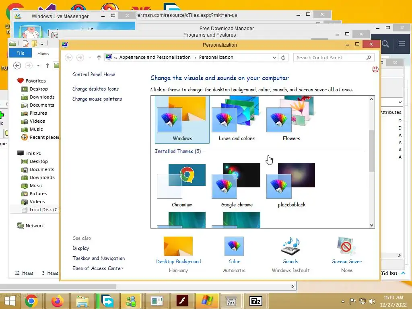Click Action Center flag in tray
The image size is (412, 309).
pyautogui.click(x=352, y=301)
